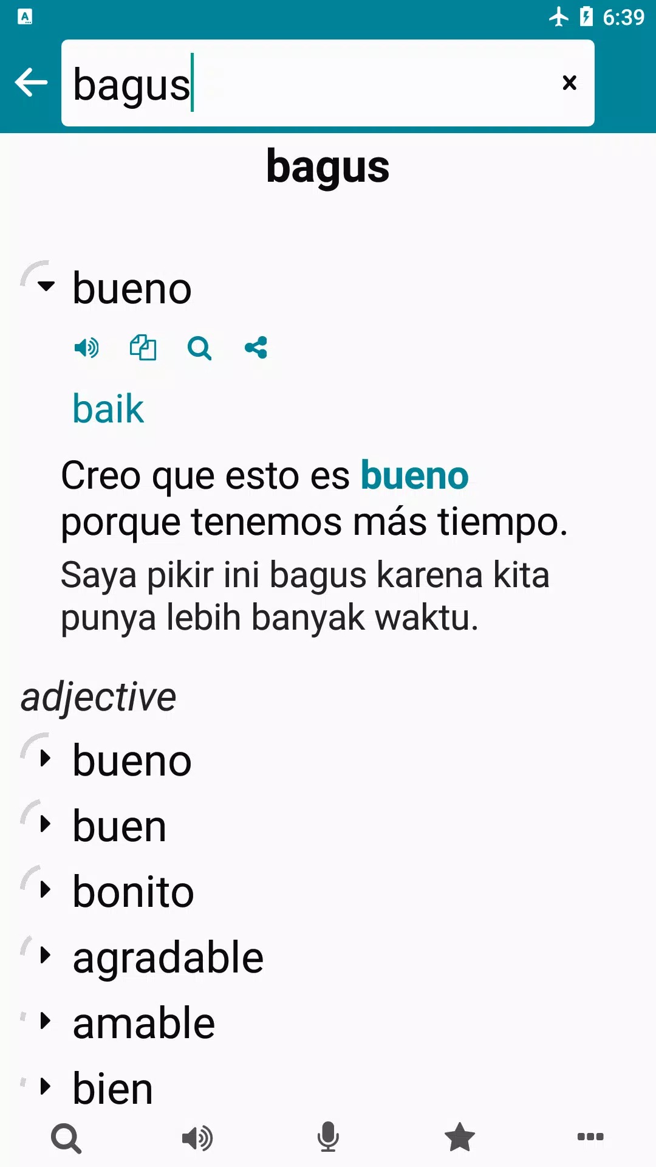
Task: Open the baik synonym link
Action: pos(108,408)
